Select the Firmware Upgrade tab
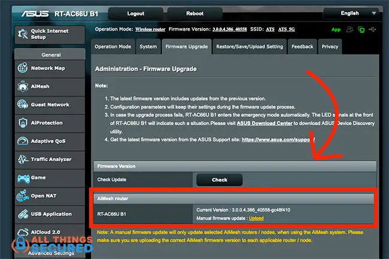 click(x=187, y=47)
